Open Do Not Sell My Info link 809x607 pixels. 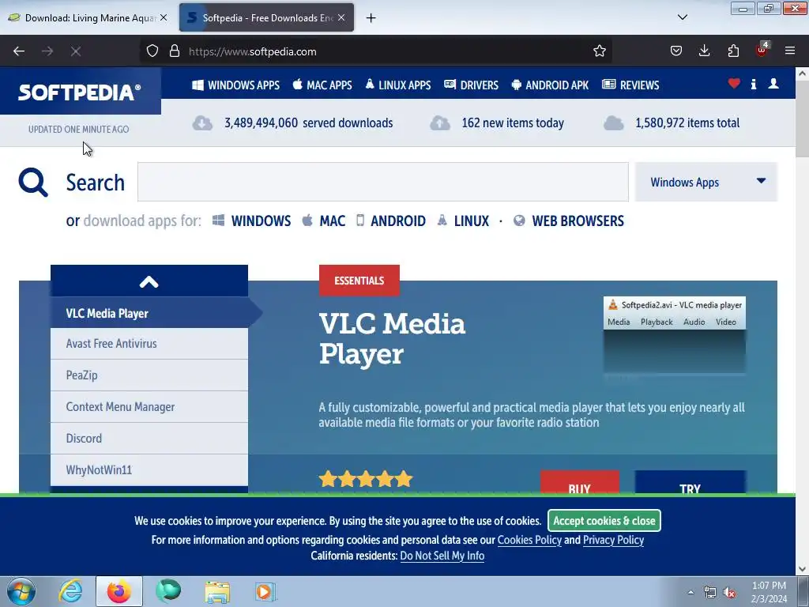coord(442,556)
